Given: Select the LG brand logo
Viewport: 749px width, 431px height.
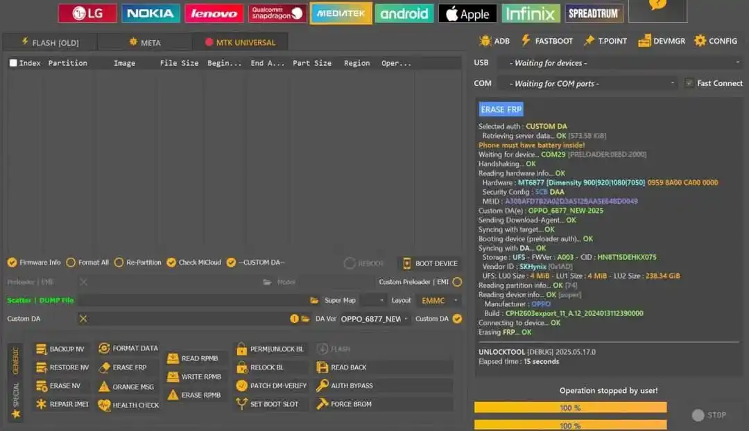Looking at the screenshot, I should tap(87, 13).
